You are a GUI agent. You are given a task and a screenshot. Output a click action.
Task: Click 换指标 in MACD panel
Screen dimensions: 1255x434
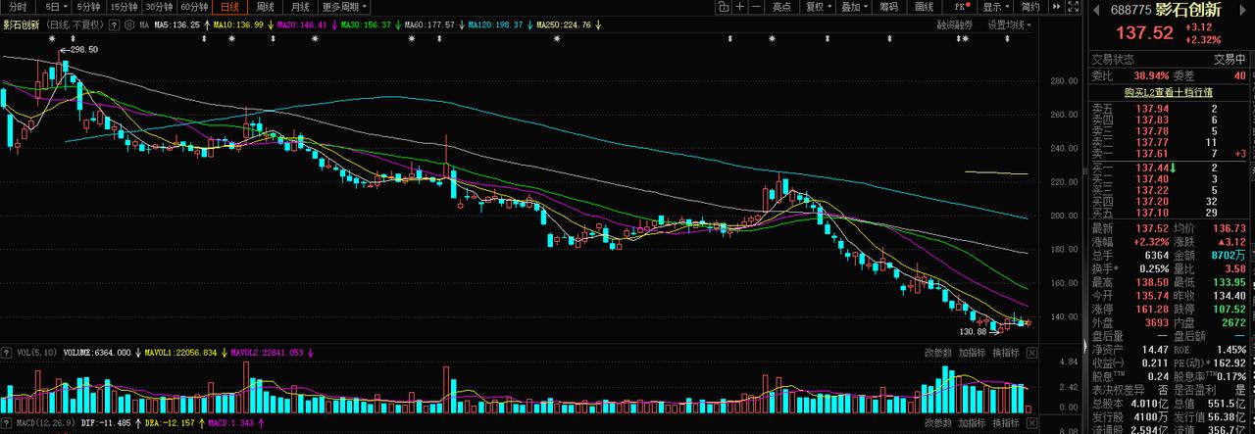pyautogui.click(x=1006, y=423)
